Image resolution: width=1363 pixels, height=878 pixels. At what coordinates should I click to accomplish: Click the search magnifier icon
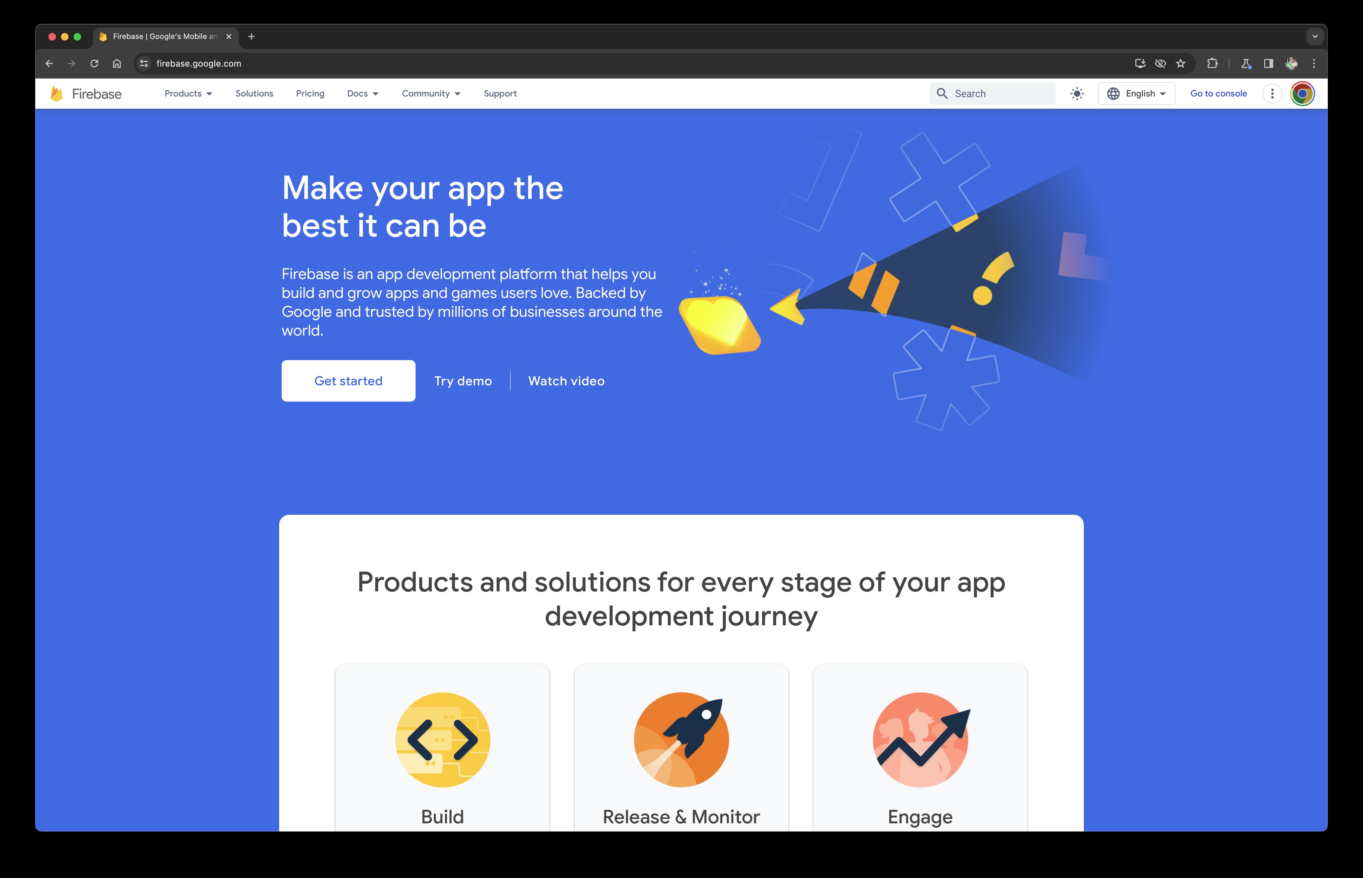tap(941, 93)
